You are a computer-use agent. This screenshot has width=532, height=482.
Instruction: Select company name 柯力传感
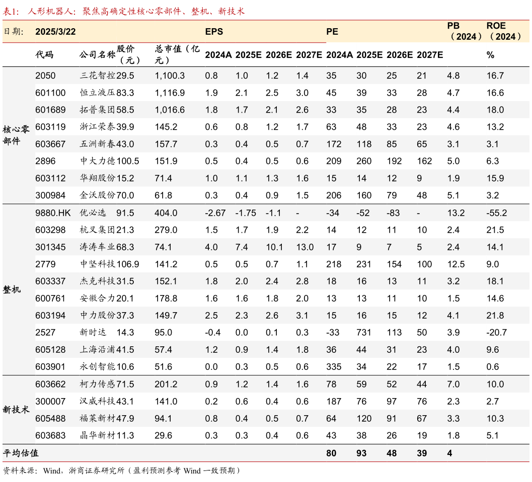pyautogui.click(x=98, y=384)
